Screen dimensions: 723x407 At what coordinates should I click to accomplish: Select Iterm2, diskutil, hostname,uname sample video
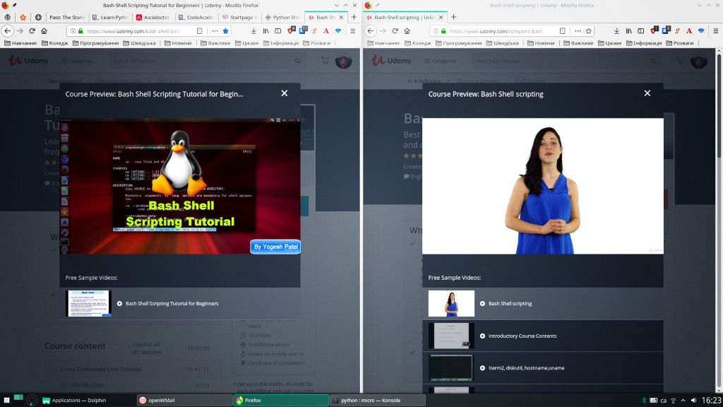pyautogui.click(x=543, y=367)
